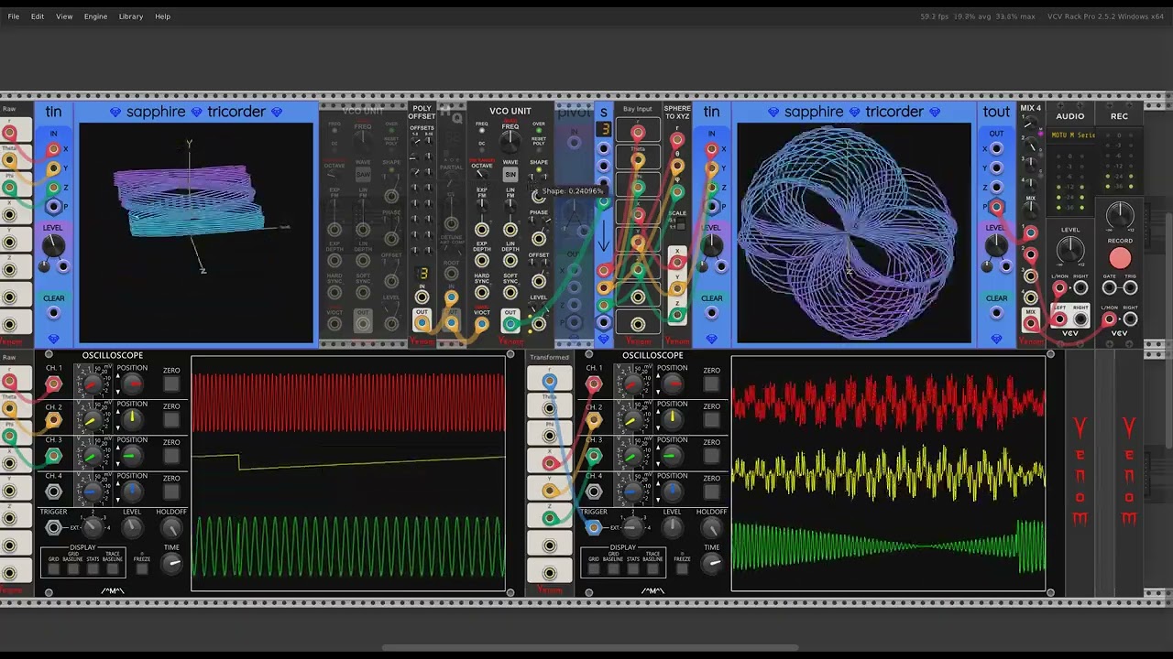Click the OUT jack on Poly Offset module
The image size is (1173, 659).
click(x=422, y=322)
